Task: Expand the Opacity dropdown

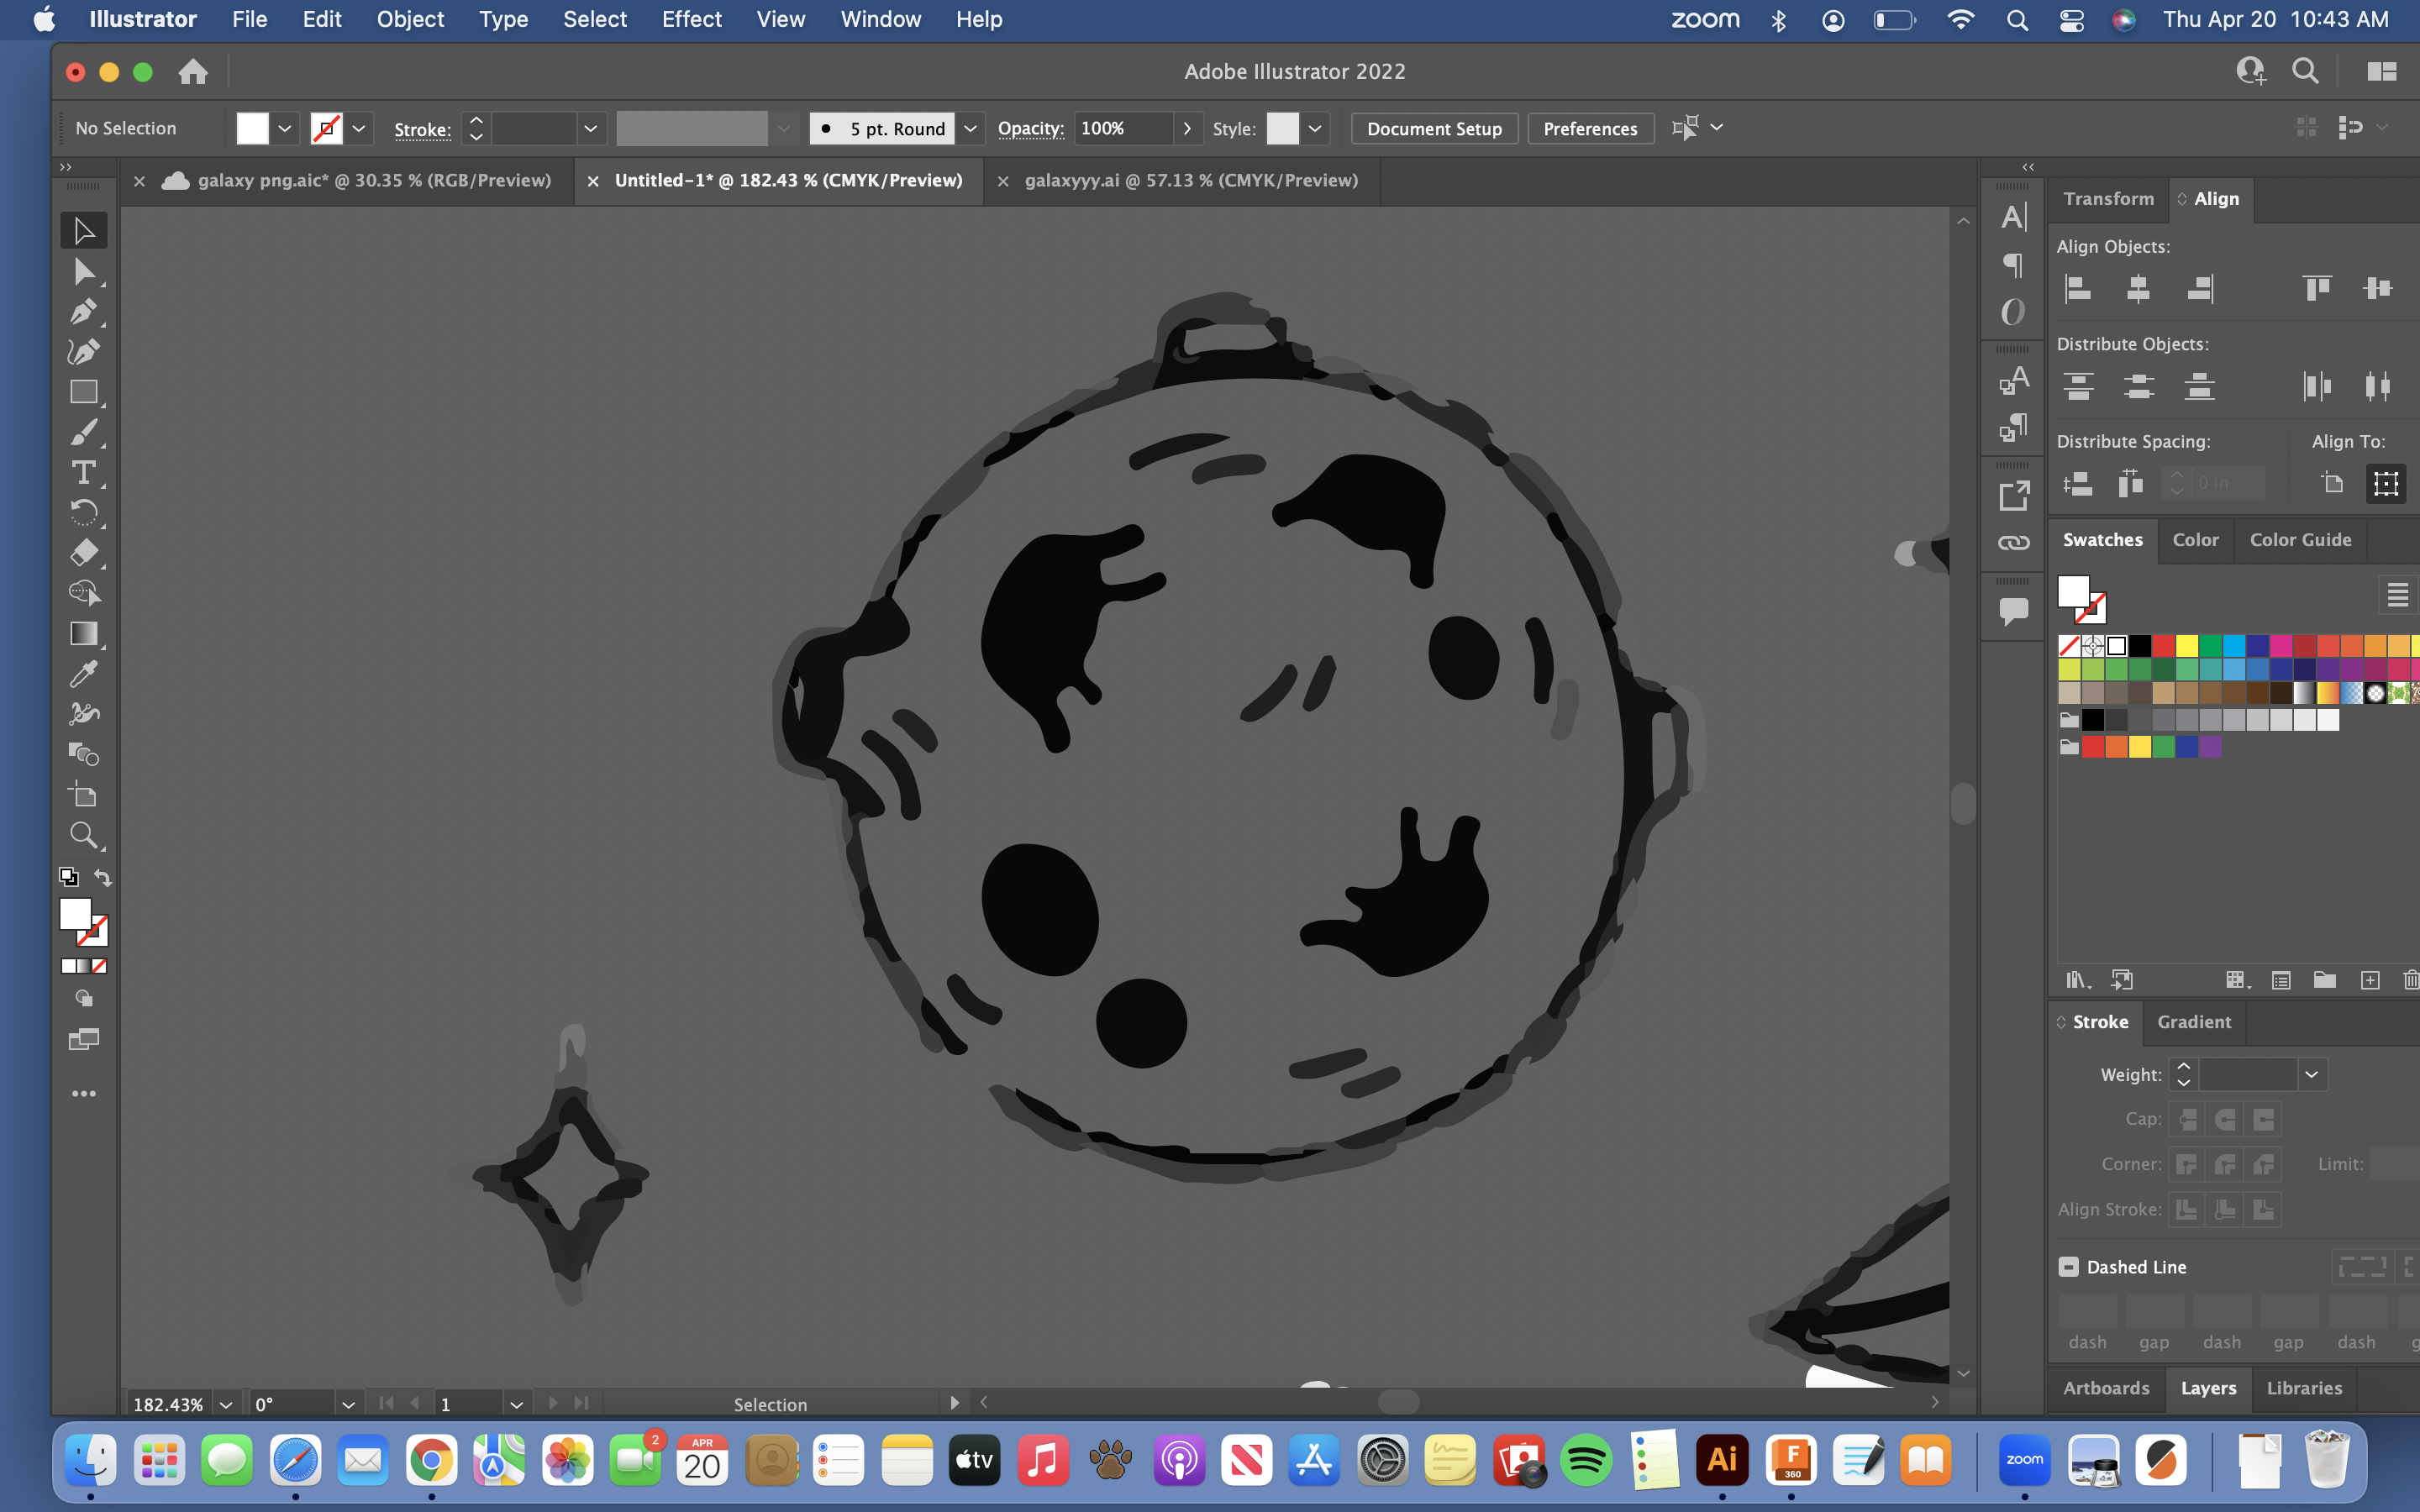Action: point(1186,127)
